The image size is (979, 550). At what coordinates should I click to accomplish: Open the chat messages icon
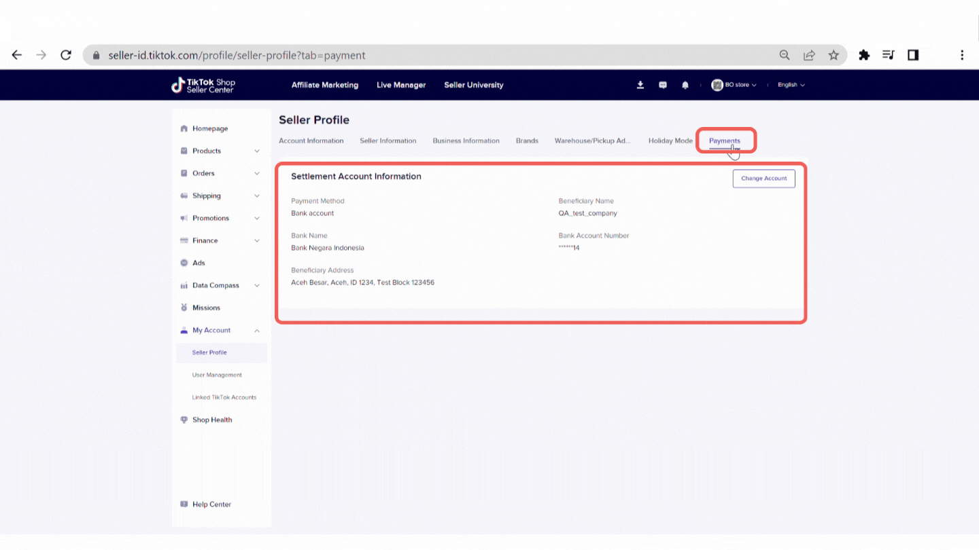coord(663,85)
